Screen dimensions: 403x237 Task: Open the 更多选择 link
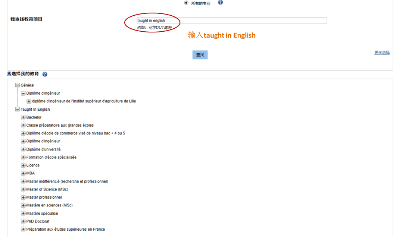coord(382,53)
